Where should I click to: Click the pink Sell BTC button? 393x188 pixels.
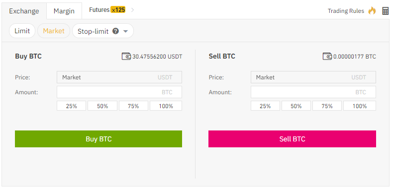[292, 139]
